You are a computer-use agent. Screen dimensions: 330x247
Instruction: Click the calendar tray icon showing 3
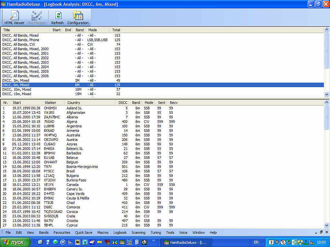click(271, 242)
